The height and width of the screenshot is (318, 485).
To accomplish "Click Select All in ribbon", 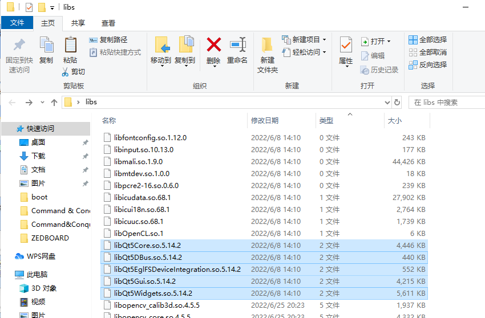I will pyautogui.click(x=427, y=40).
